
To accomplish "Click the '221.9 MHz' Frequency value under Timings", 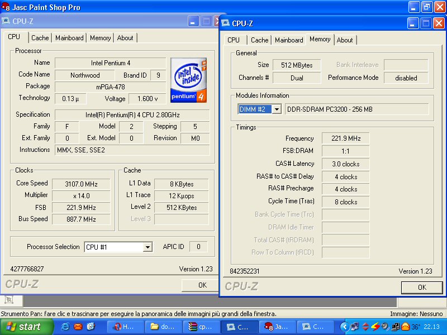I will tap(345, 138).
